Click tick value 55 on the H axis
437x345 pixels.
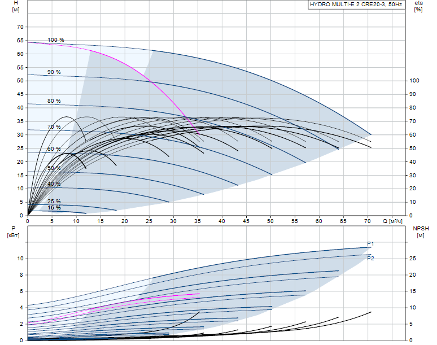[20, 67]
